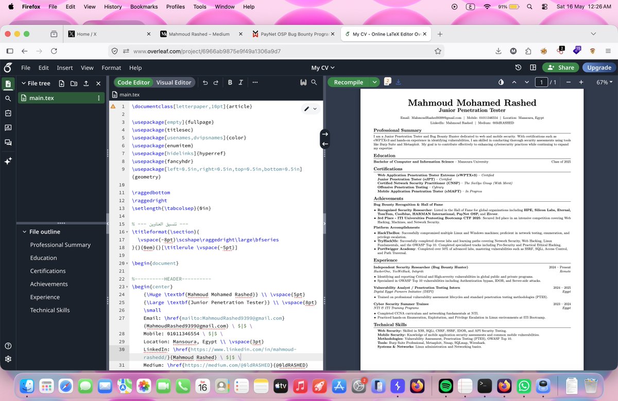Viewport: 618px width, 401px height.
Task: Create a new folder in file tree
Action: [74, 83]
